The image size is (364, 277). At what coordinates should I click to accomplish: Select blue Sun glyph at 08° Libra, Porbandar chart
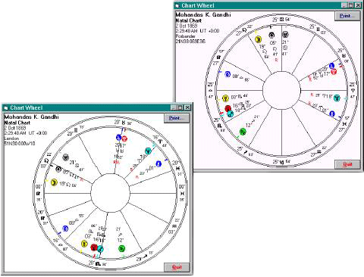(x=227, y=74)
